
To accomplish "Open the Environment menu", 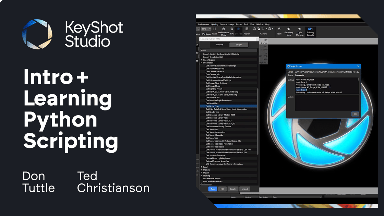I will (x=204, y=24).
